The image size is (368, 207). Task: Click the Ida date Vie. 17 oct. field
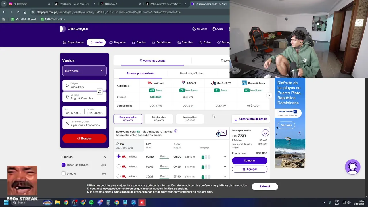73,111
